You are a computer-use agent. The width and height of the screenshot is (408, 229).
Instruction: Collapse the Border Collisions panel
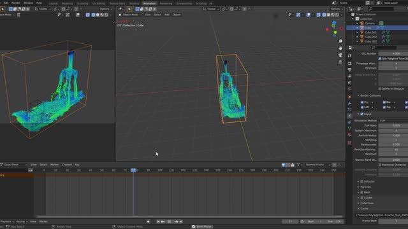pos(358,95)
